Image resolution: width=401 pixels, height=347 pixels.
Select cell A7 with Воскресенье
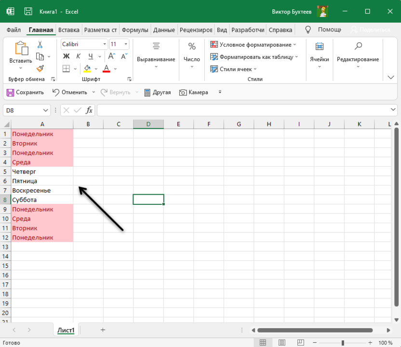pos(42,190)
